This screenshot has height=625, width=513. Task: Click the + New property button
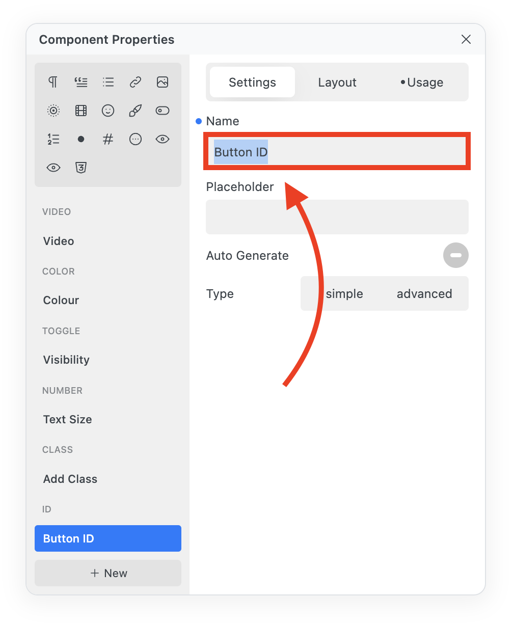[108, 573]
